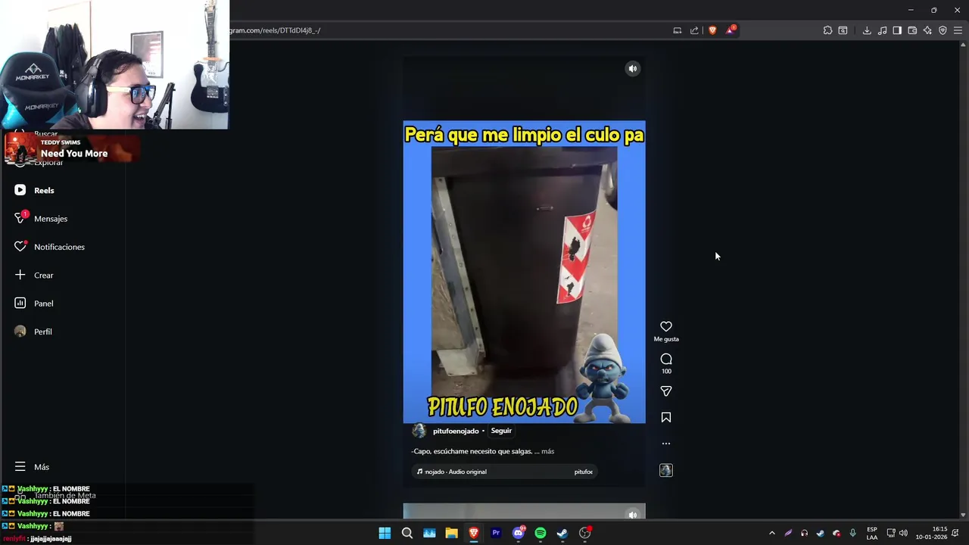The height and width of the screenshot is (545, 969).
Task: Open Panel in the sidebar
Action: click(44, 304)
